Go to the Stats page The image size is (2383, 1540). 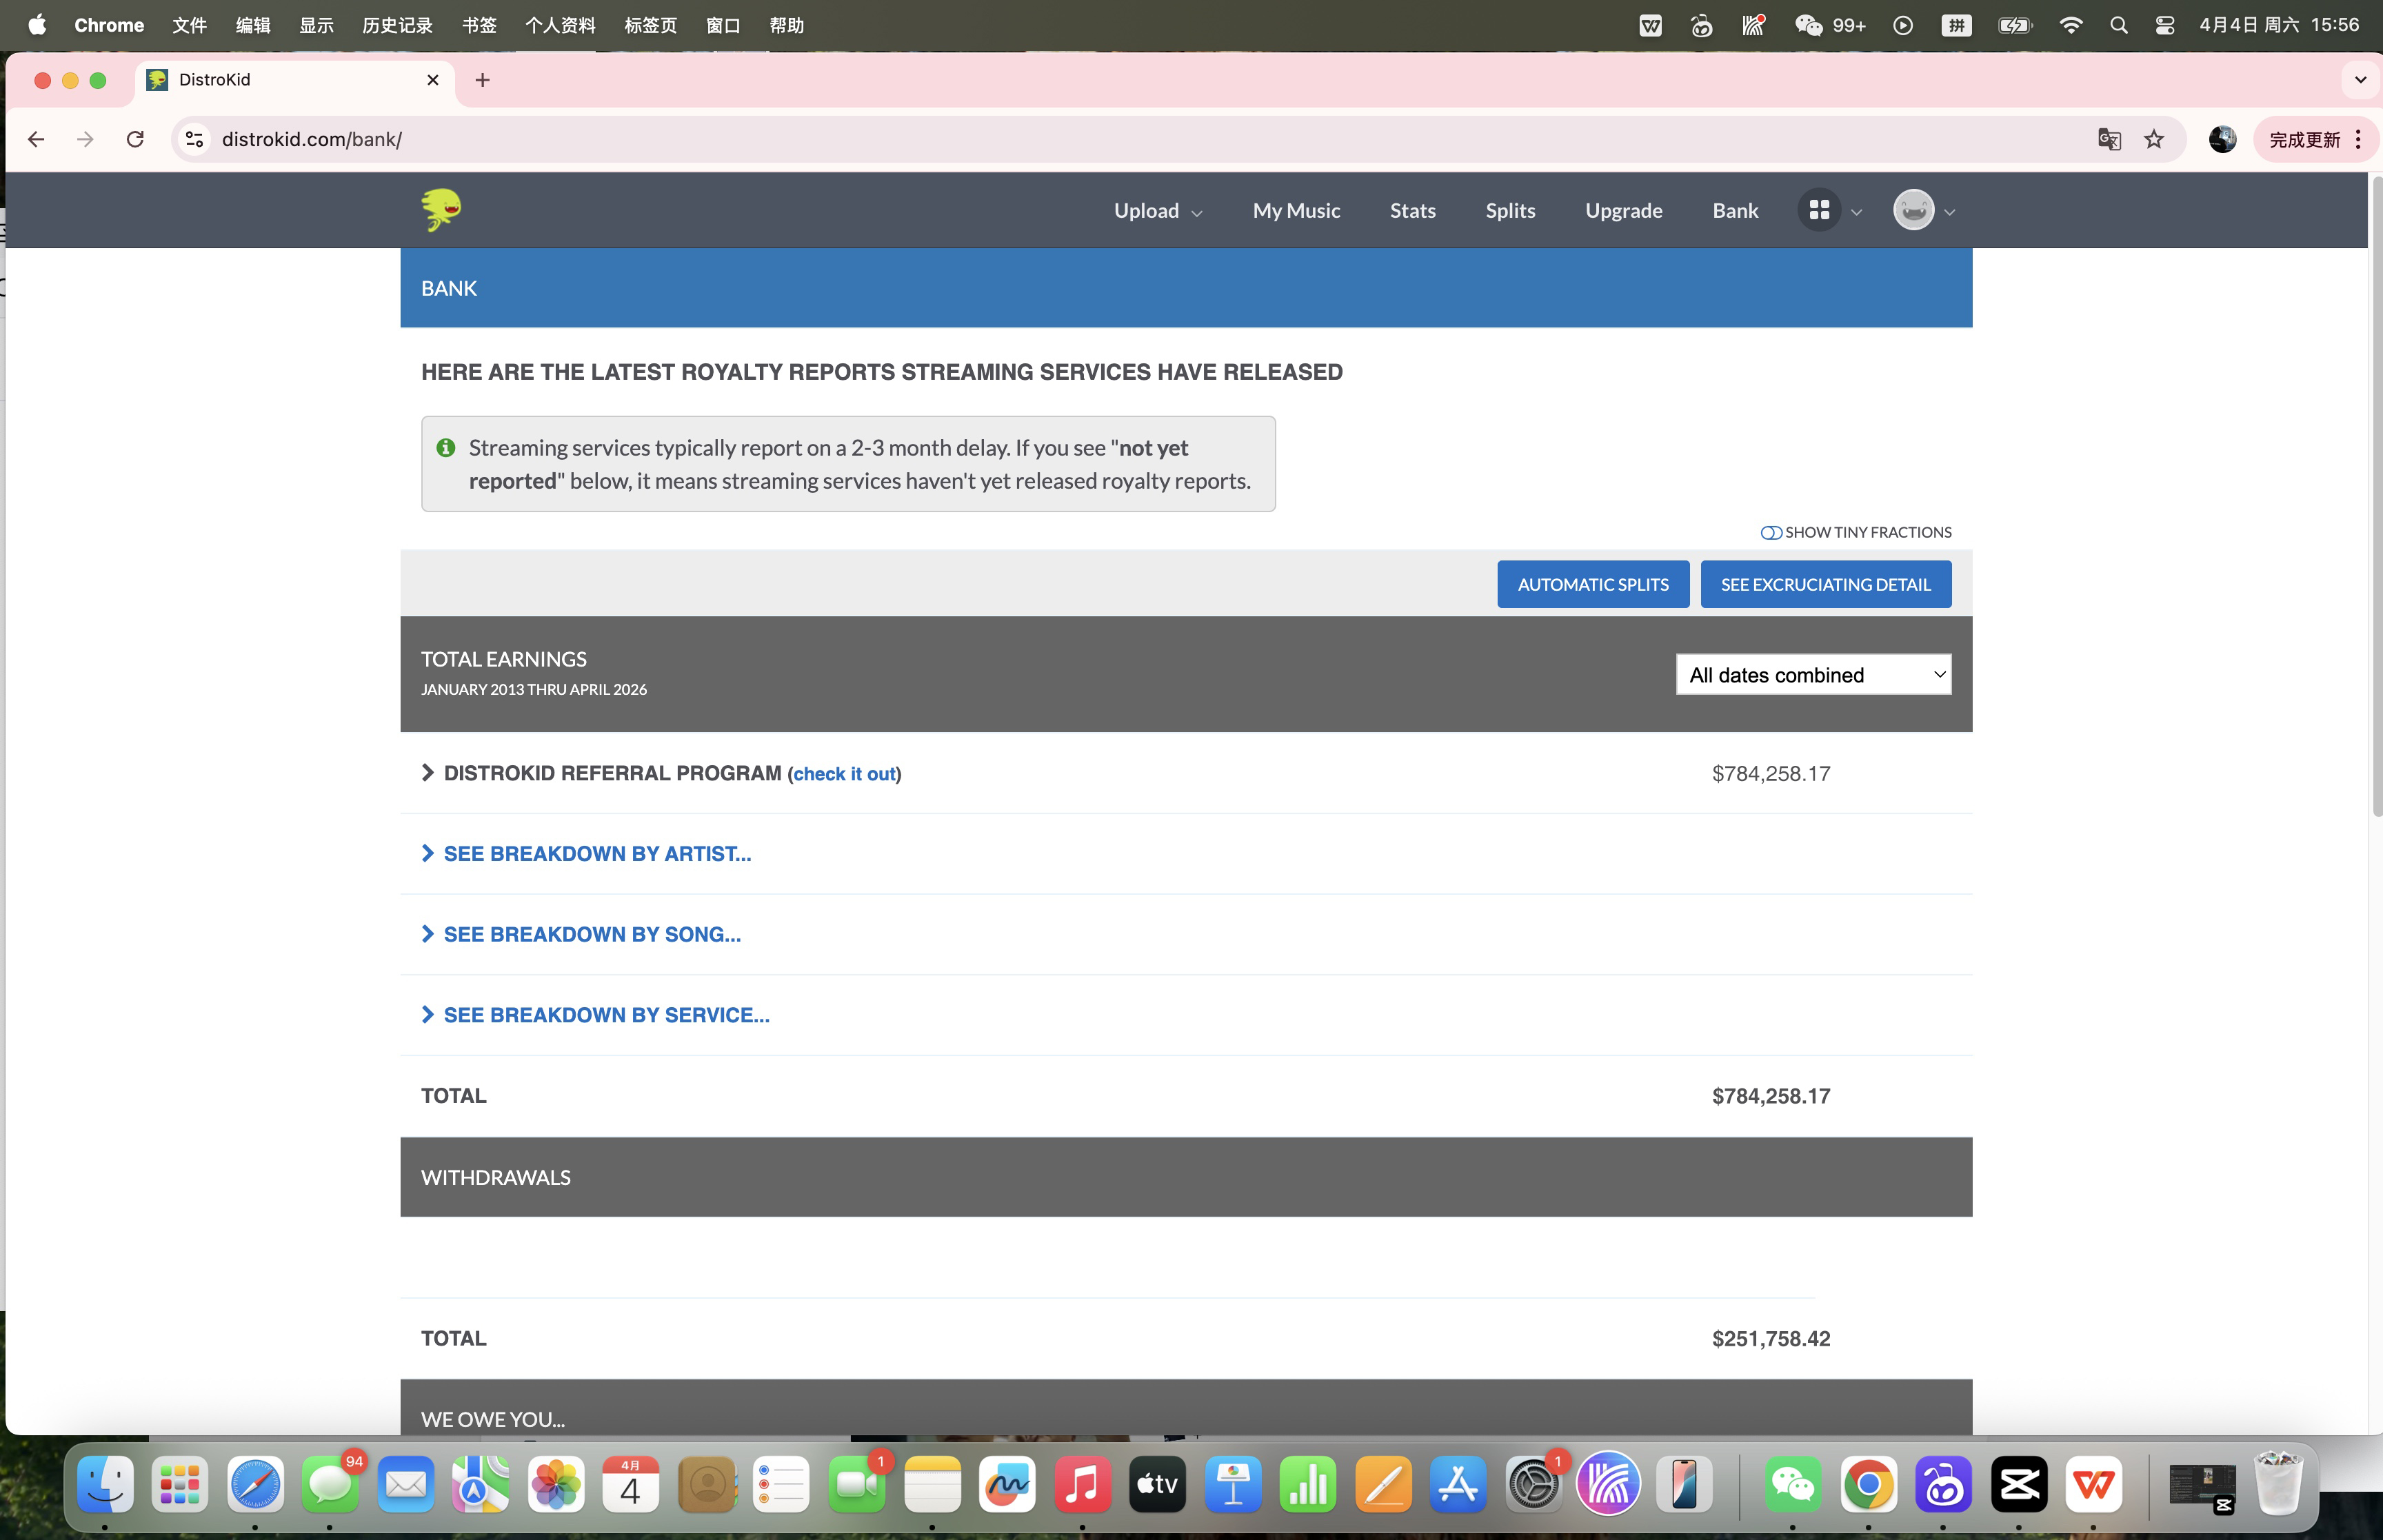click(x=1412, y=210)
